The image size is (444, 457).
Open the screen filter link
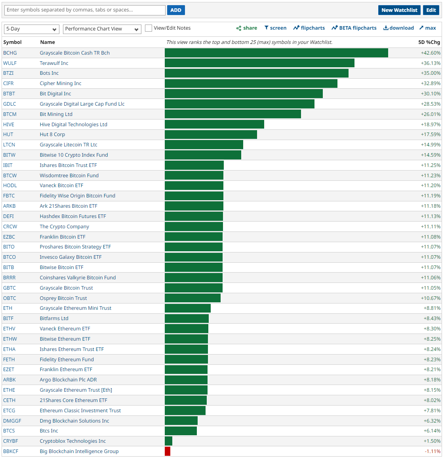[x=275, y=28]
